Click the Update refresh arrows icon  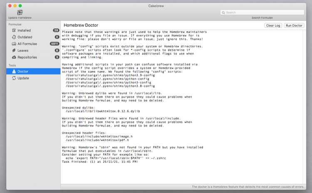(x=14, y=78)
